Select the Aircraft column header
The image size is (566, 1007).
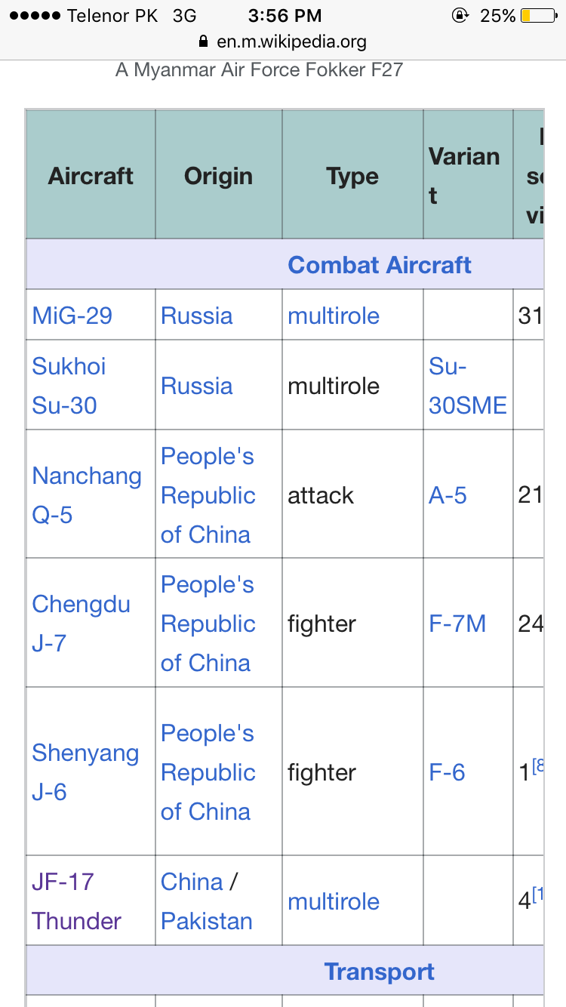tap(91, 176)
